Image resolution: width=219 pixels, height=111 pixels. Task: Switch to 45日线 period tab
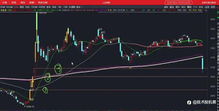click(x=42, y=7)
